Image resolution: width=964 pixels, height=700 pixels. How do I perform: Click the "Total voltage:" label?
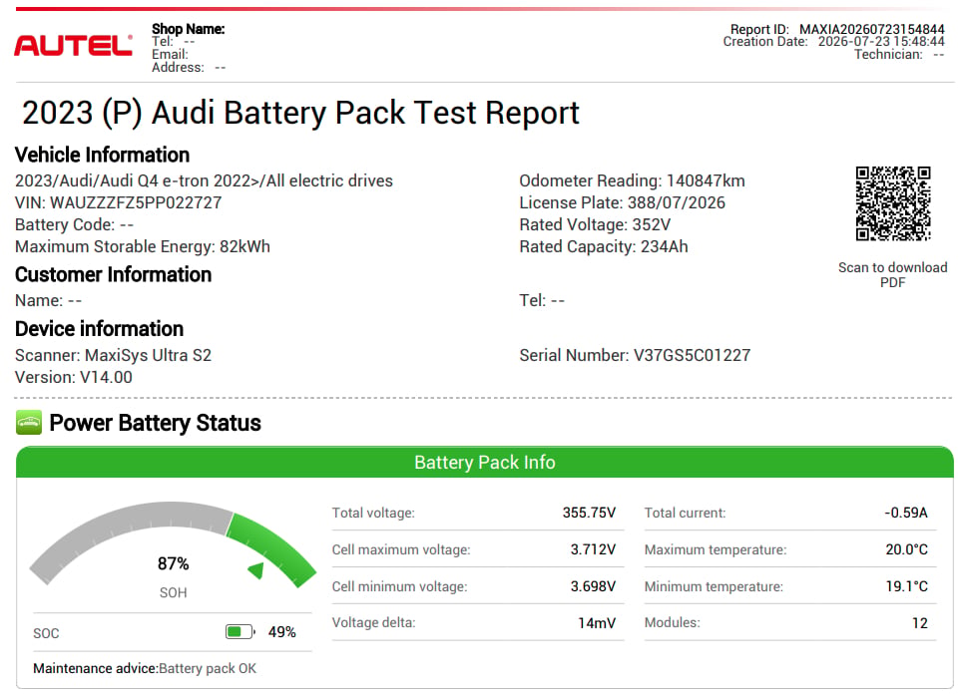pyautogui.click(x=373, y=513)
